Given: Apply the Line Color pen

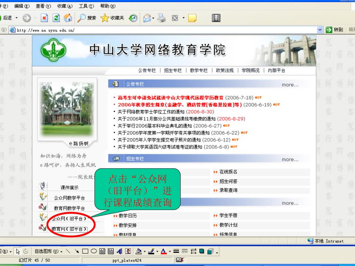Looking at the screenshot, I should 151,251.
